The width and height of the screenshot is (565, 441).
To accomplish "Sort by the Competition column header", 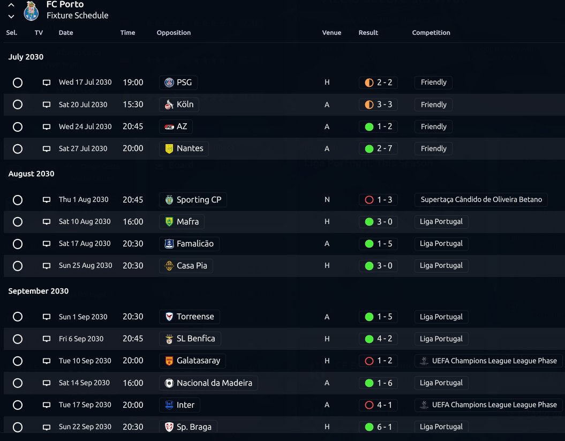I will click(431, 33).
